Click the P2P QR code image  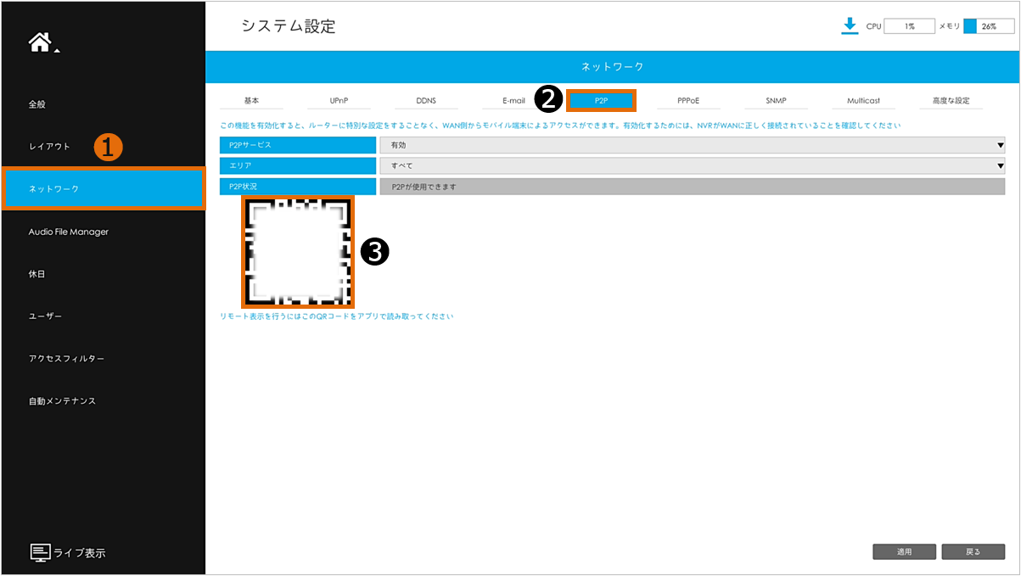coord(298,252)
